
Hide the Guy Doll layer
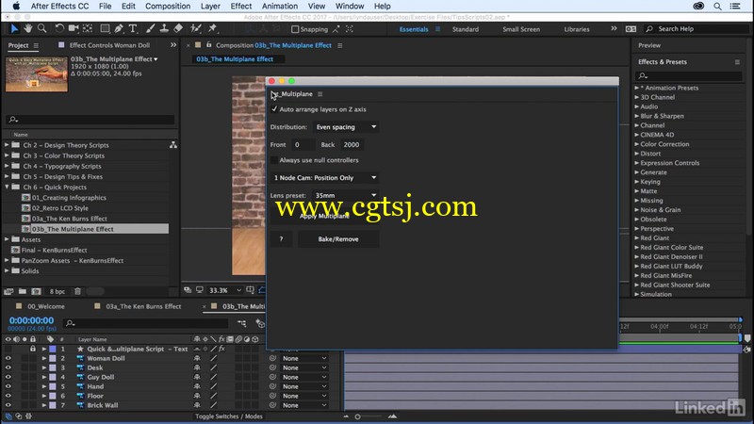[8, 377]
